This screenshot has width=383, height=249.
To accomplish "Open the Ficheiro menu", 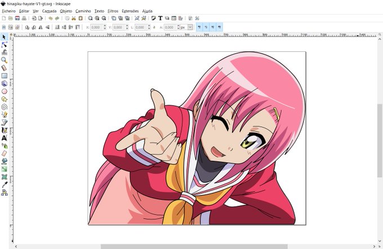I will (9, 11).
